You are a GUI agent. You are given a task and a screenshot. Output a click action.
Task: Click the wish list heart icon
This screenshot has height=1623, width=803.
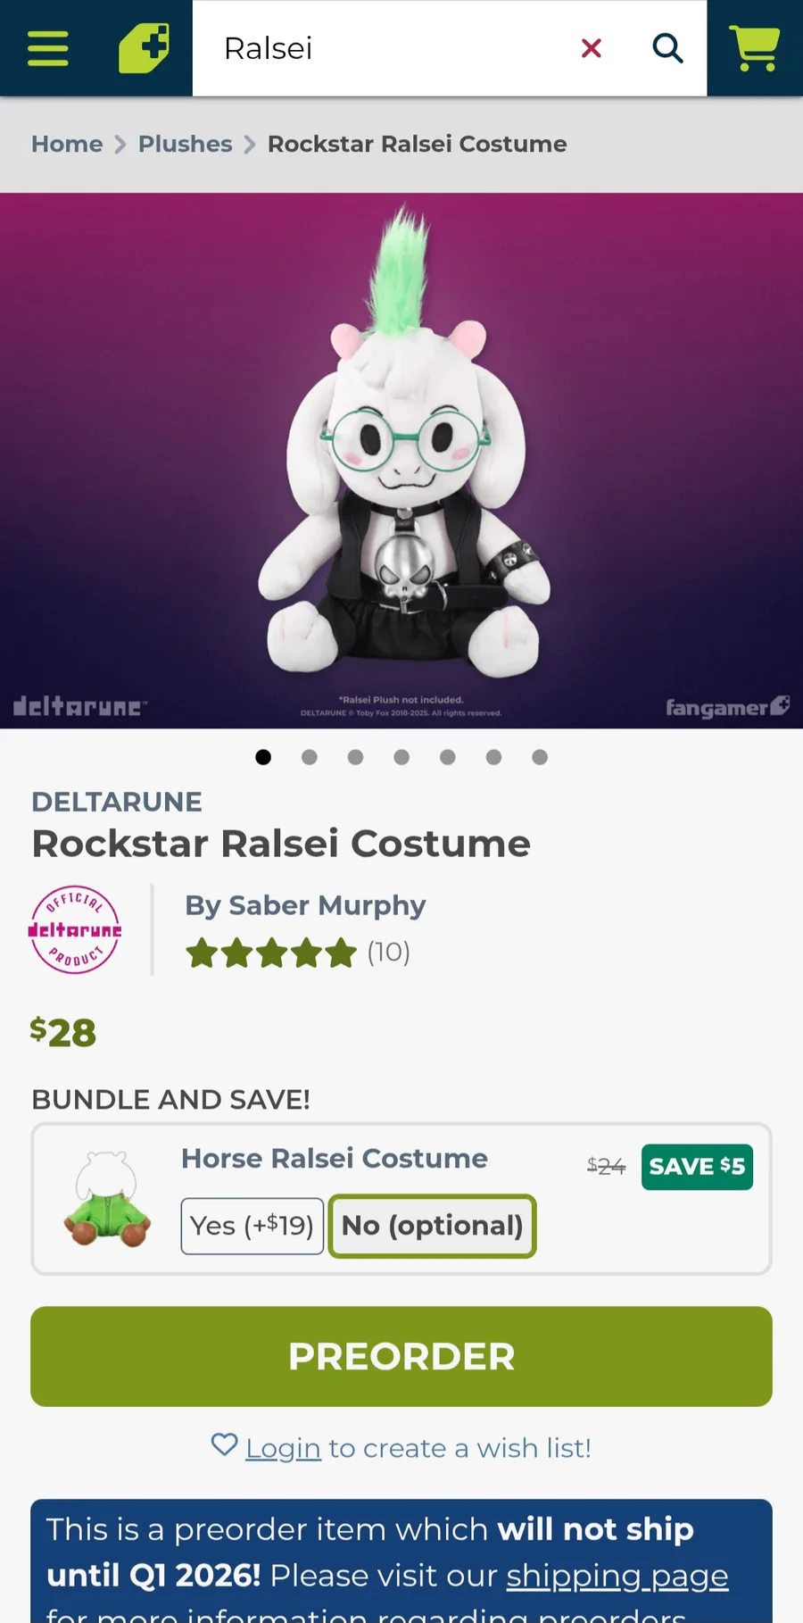224,1444
